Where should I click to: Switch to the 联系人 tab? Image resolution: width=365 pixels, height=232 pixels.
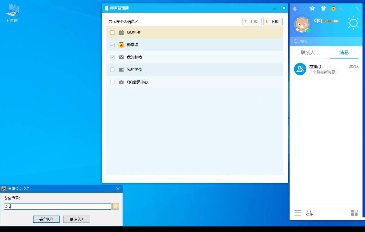[308, 53]
